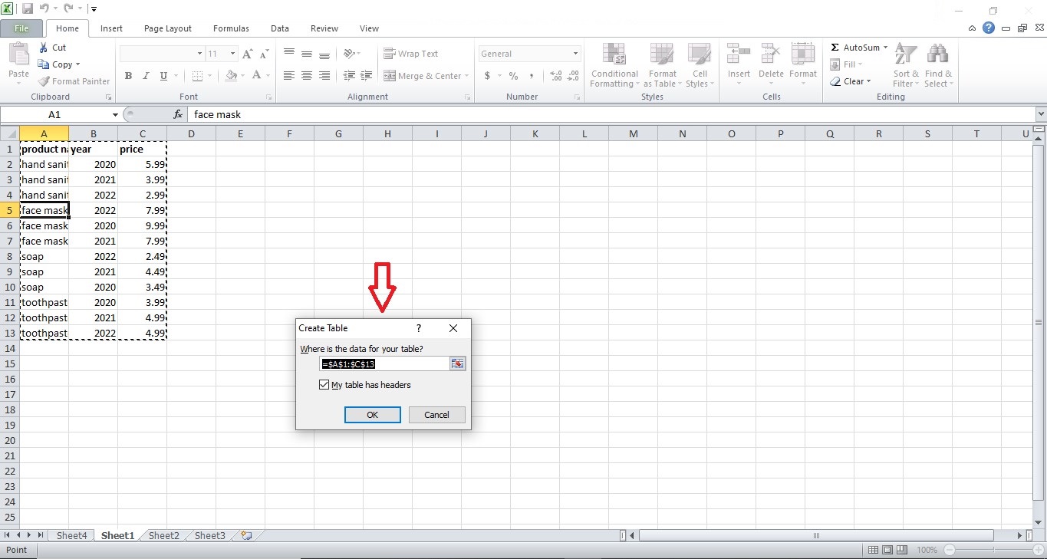Click the Increase Decimal icon
Image resolution: width=1047 pixels, height=559 pixels.
(x=554, y=76)
